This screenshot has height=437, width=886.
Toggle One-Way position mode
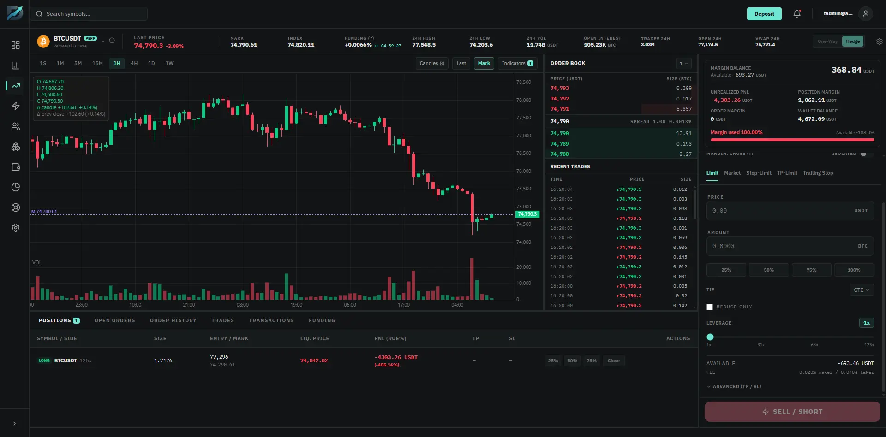click(x=827, y=41)
